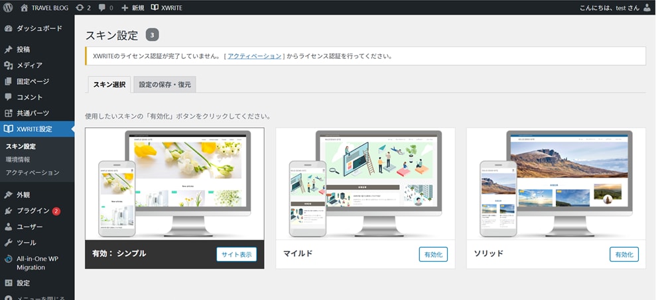Viewport: 656px width, 300px height.
Task: Switch to the 設定の保存・復元 tab
Action: [165, 84]
